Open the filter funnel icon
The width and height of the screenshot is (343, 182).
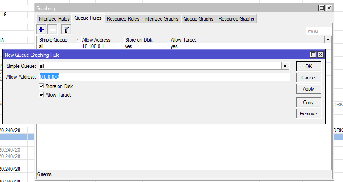[x=66, y=30]
